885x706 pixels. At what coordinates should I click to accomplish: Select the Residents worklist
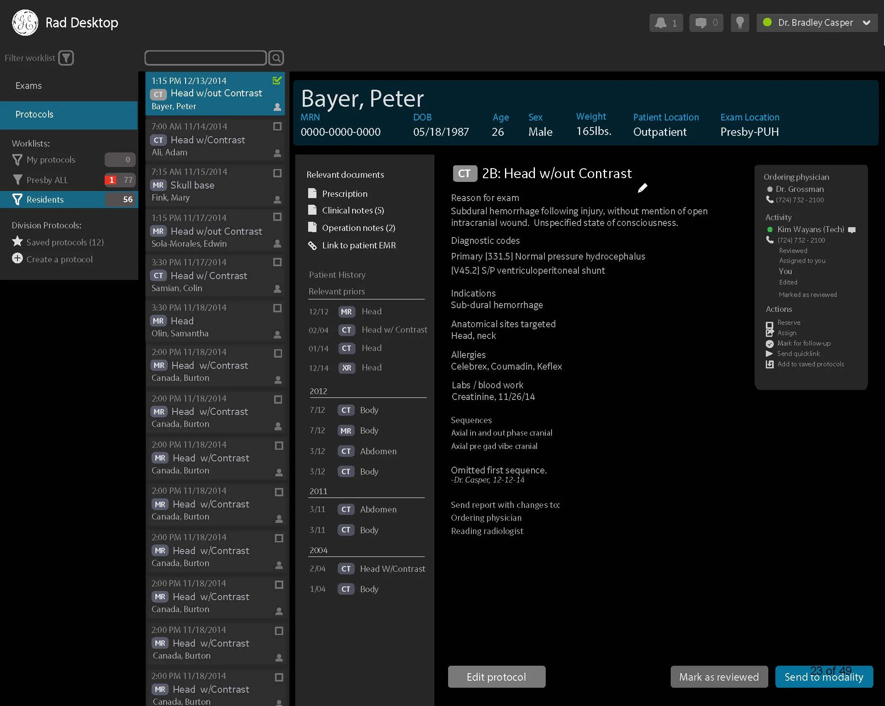[46, 199]
